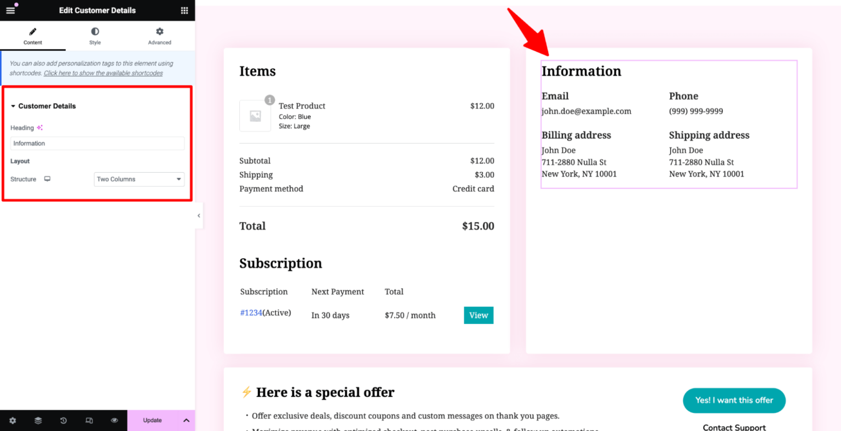The width and height of the screenshot is (841, 431).
Task: Switch to Responsive Mode devices icon
Action: 89,420
